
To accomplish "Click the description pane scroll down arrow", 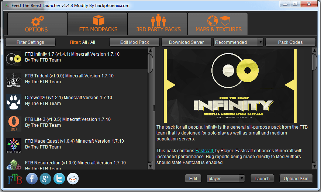I will (x=314, y=166).
